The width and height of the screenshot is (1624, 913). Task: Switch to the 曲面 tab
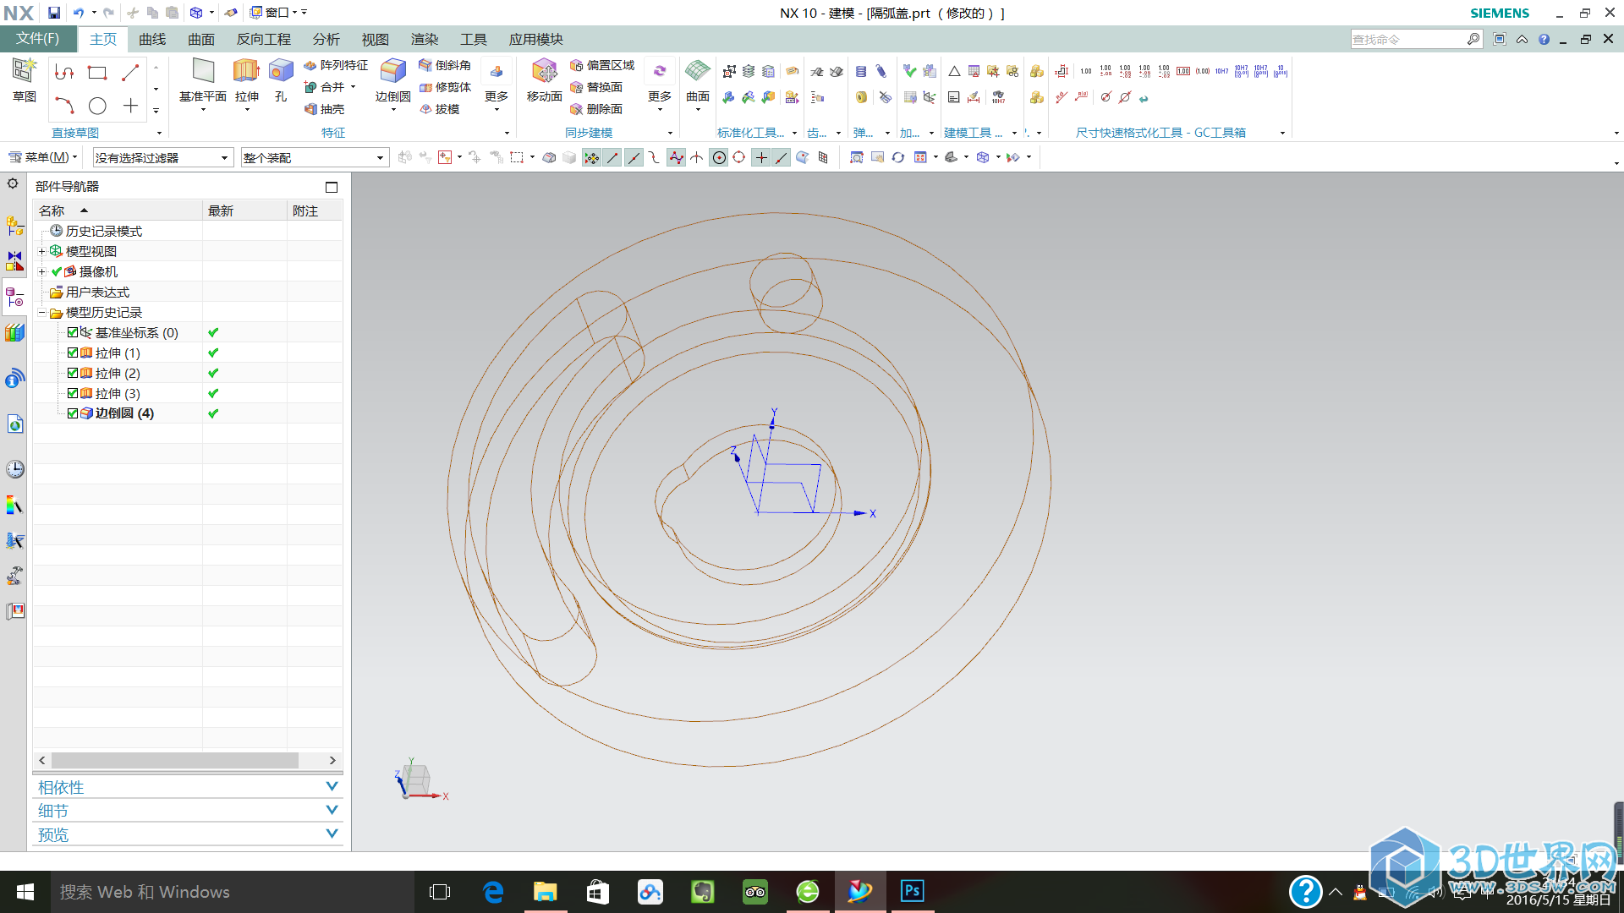click(x=201, y=39)
